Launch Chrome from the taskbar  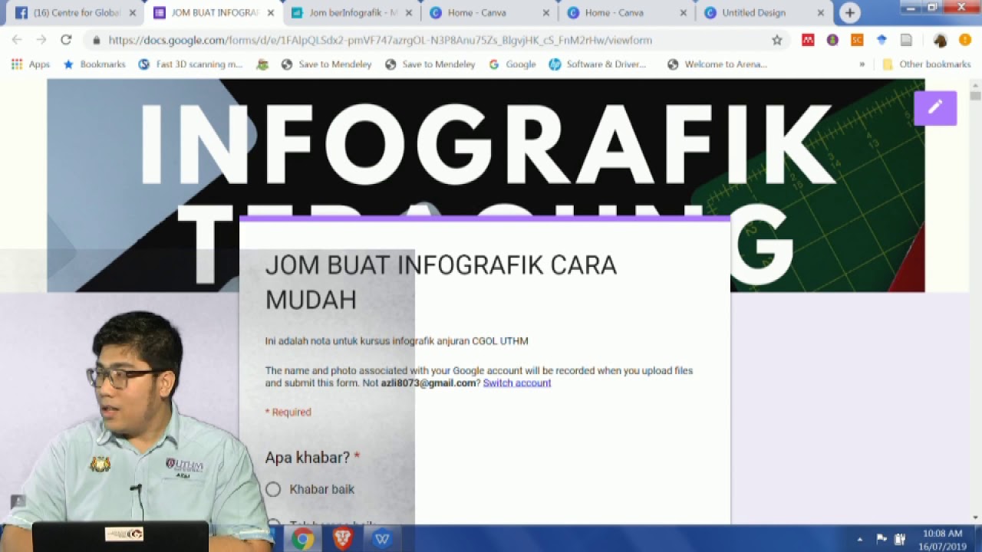click(302, 539)
